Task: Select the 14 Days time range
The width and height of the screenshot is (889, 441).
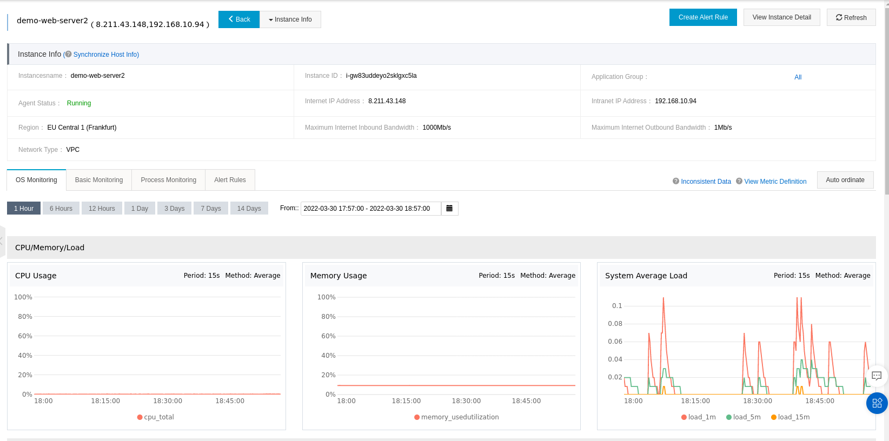Action: click(249, 208)
